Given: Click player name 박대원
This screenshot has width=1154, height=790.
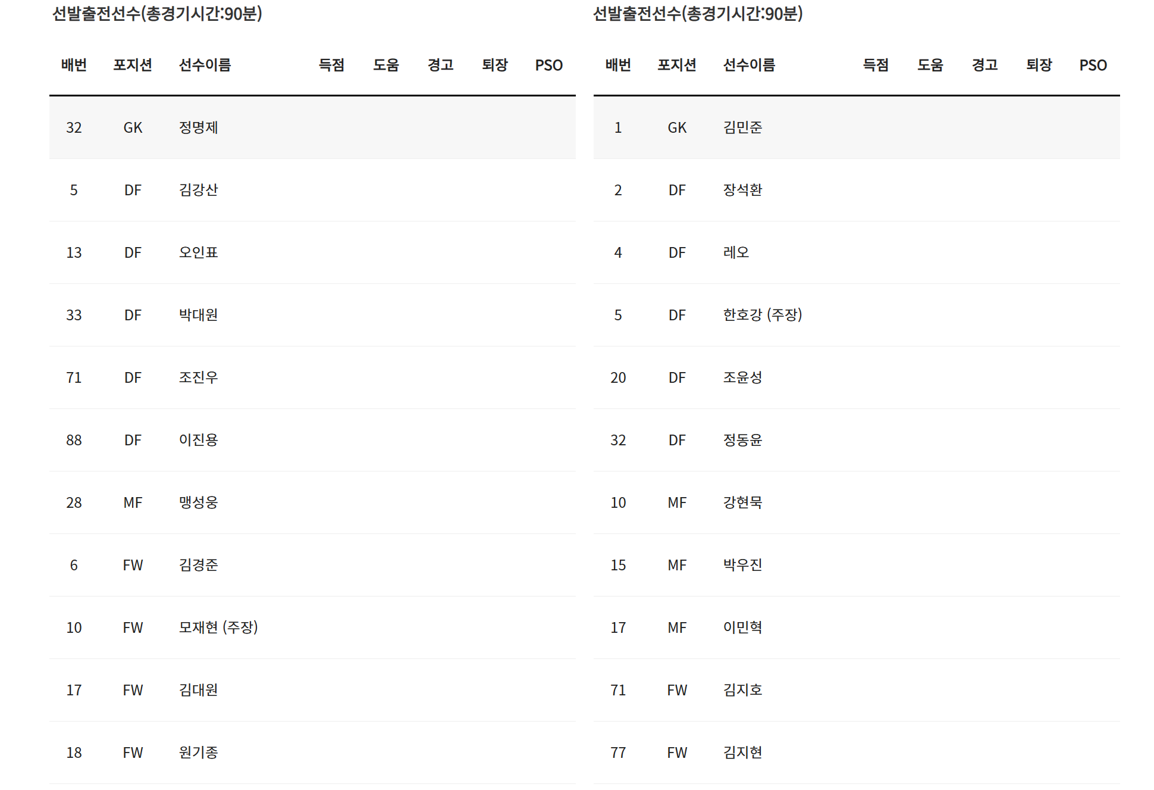Looking at the screenshot, I should (x=198, y=315).
